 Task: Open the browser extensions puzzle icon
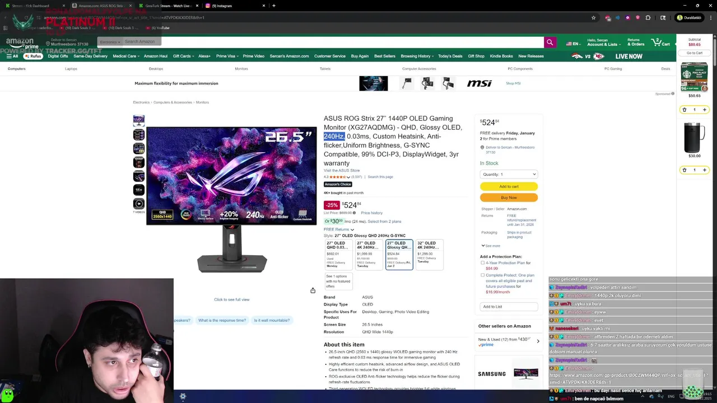(x=648, y=17)
